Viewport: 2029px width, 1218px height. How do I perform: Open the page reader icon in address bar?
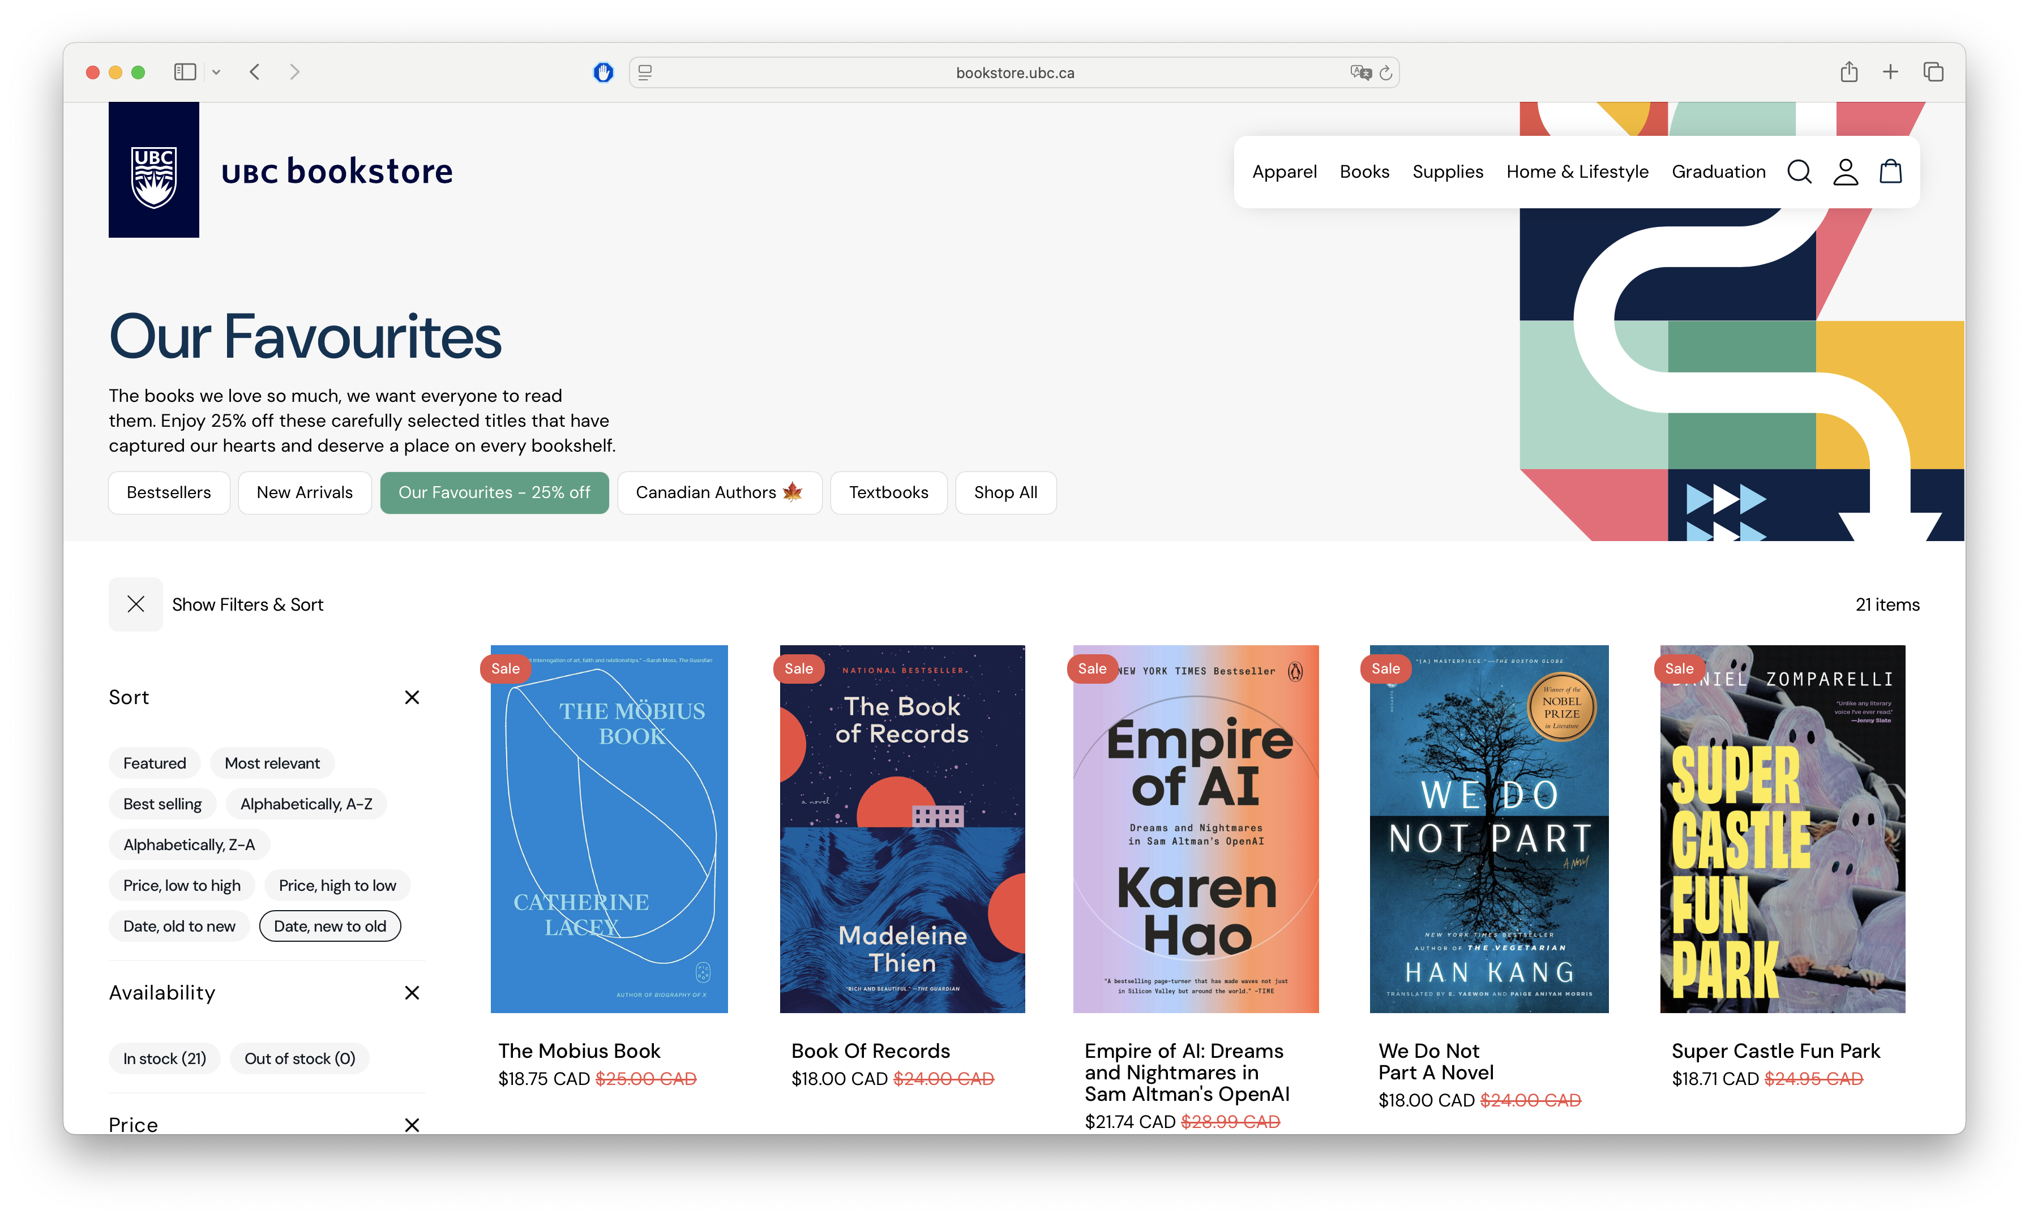645,72
